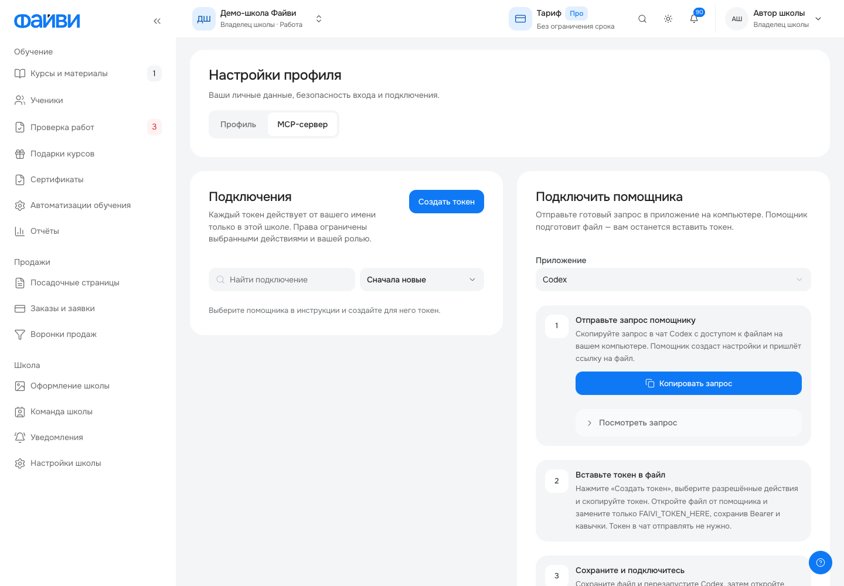The image size is (844, 586).
Task: Open Автоматизации обучения menu item
Action: [x=88, y=205]
